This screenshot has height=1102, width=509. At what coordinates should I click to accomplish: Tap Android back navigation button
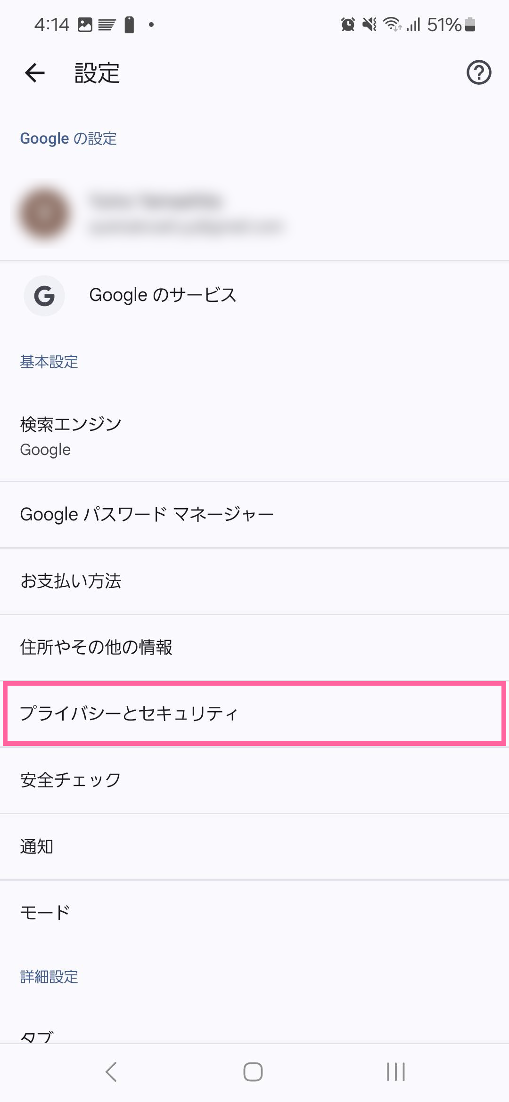tap(111, 1072)
